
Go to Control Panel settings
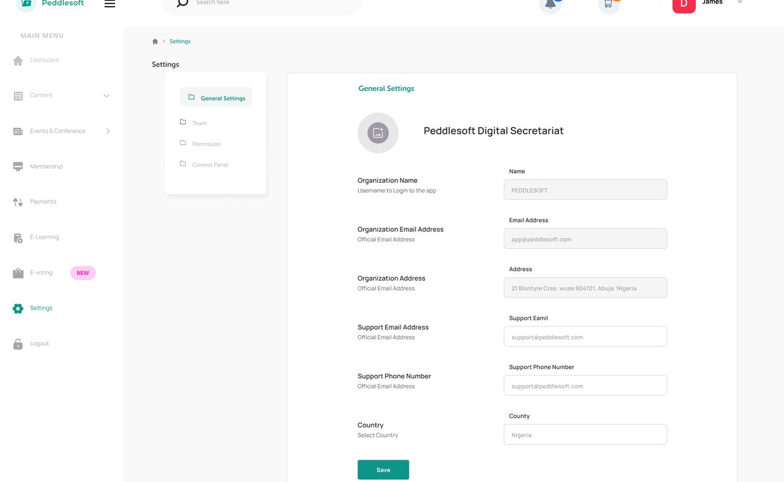pyautogui.click(x=210, y=164)
